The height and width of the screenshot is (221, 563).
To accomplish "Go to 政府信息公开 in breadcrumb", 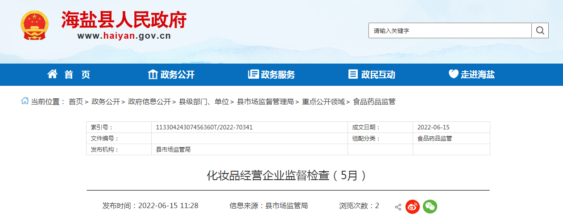I will pos(149,102).
